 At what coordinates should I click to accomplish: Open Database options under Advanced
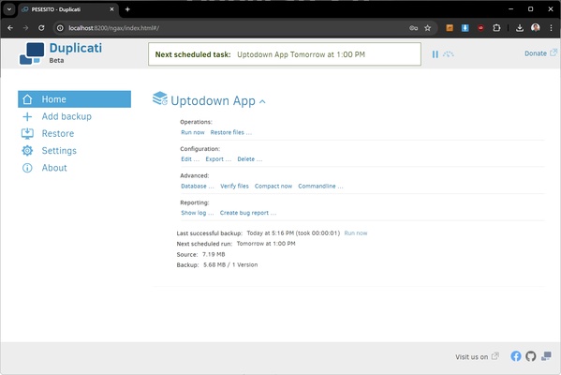(197, 187)
